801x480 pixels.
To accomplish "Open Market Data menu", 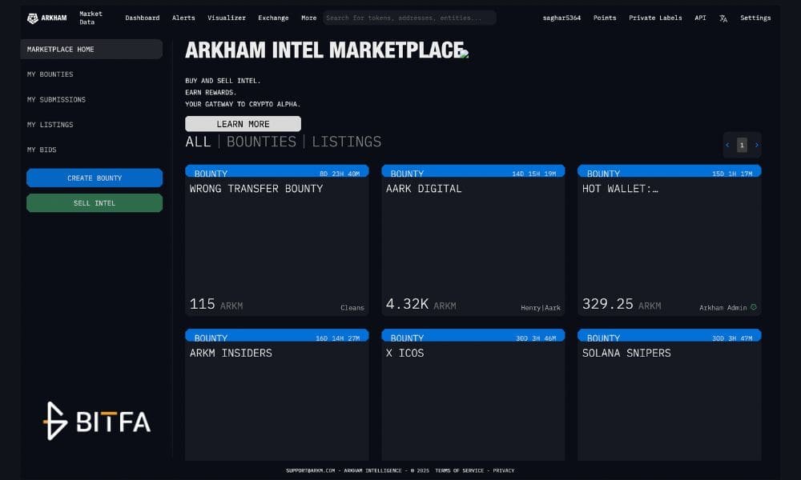I will pos(91,18).
